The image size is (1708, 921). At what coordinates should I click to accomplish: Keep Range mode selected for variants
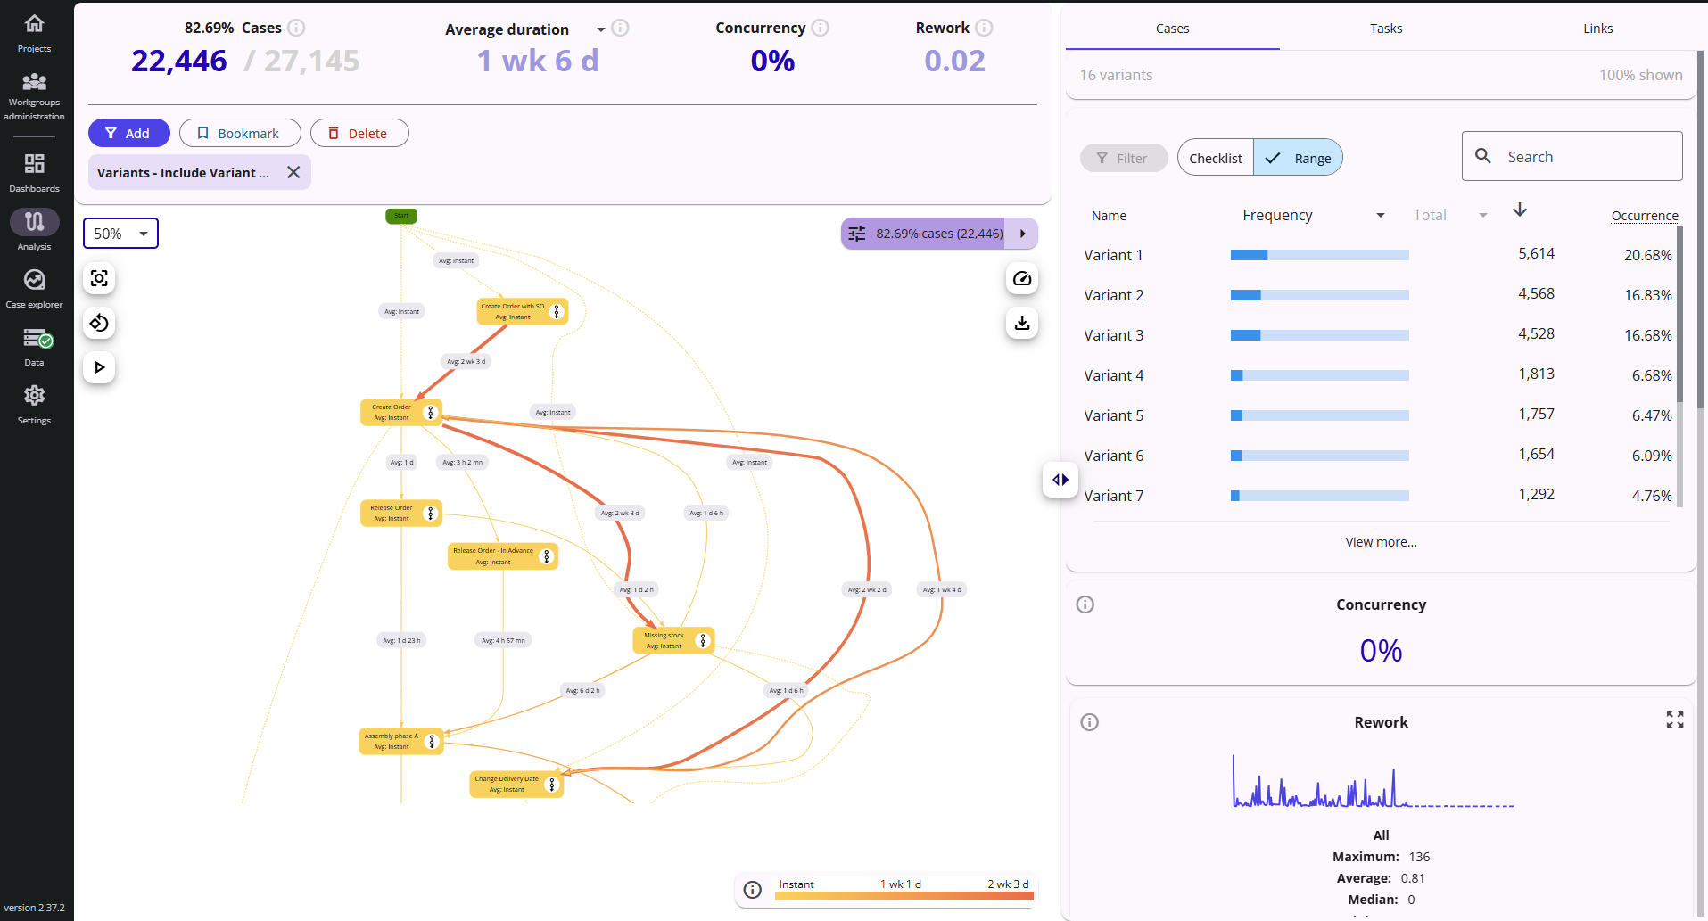pos(1298,157)
